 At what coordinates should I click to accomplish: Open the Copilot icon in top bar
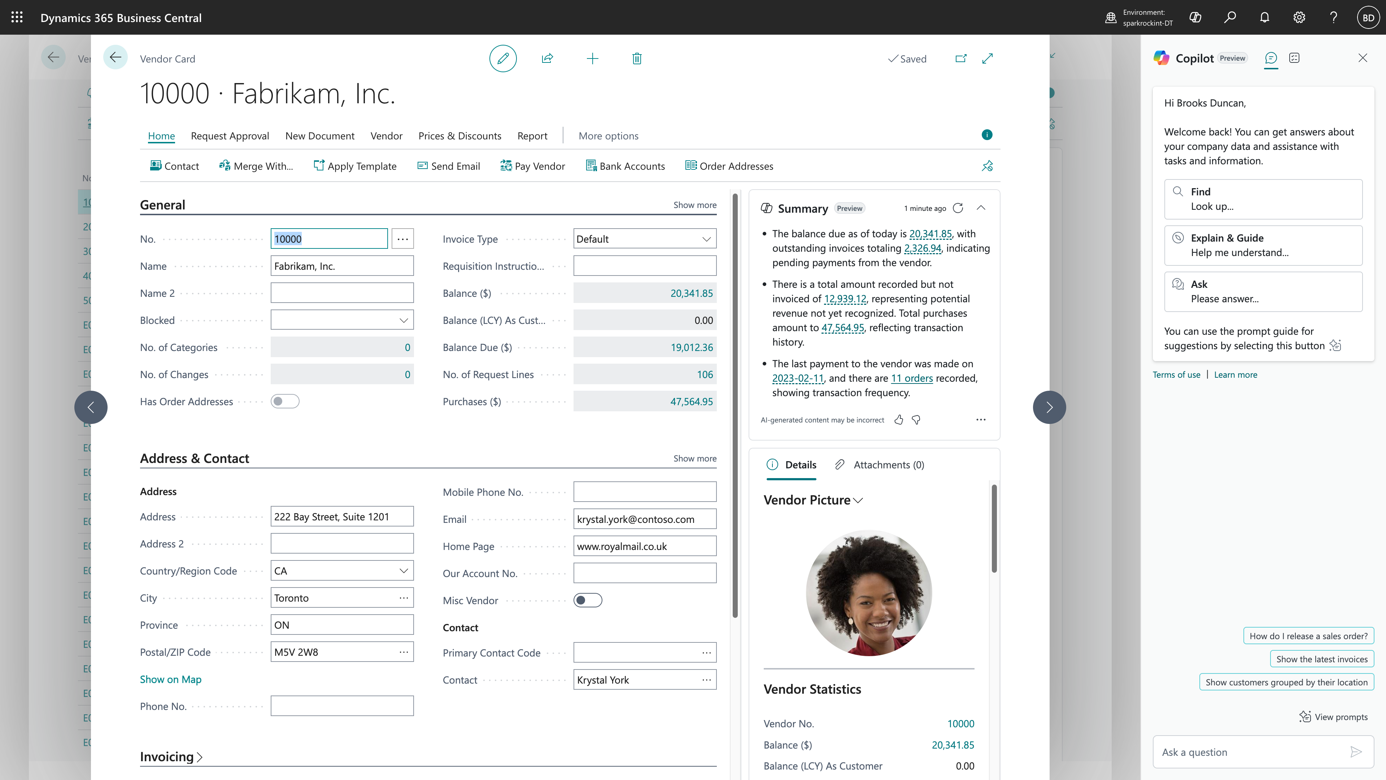[1195, 17]
